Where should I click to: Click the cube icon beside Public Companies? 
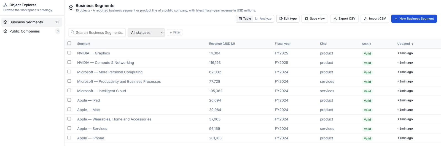[5, 31]
